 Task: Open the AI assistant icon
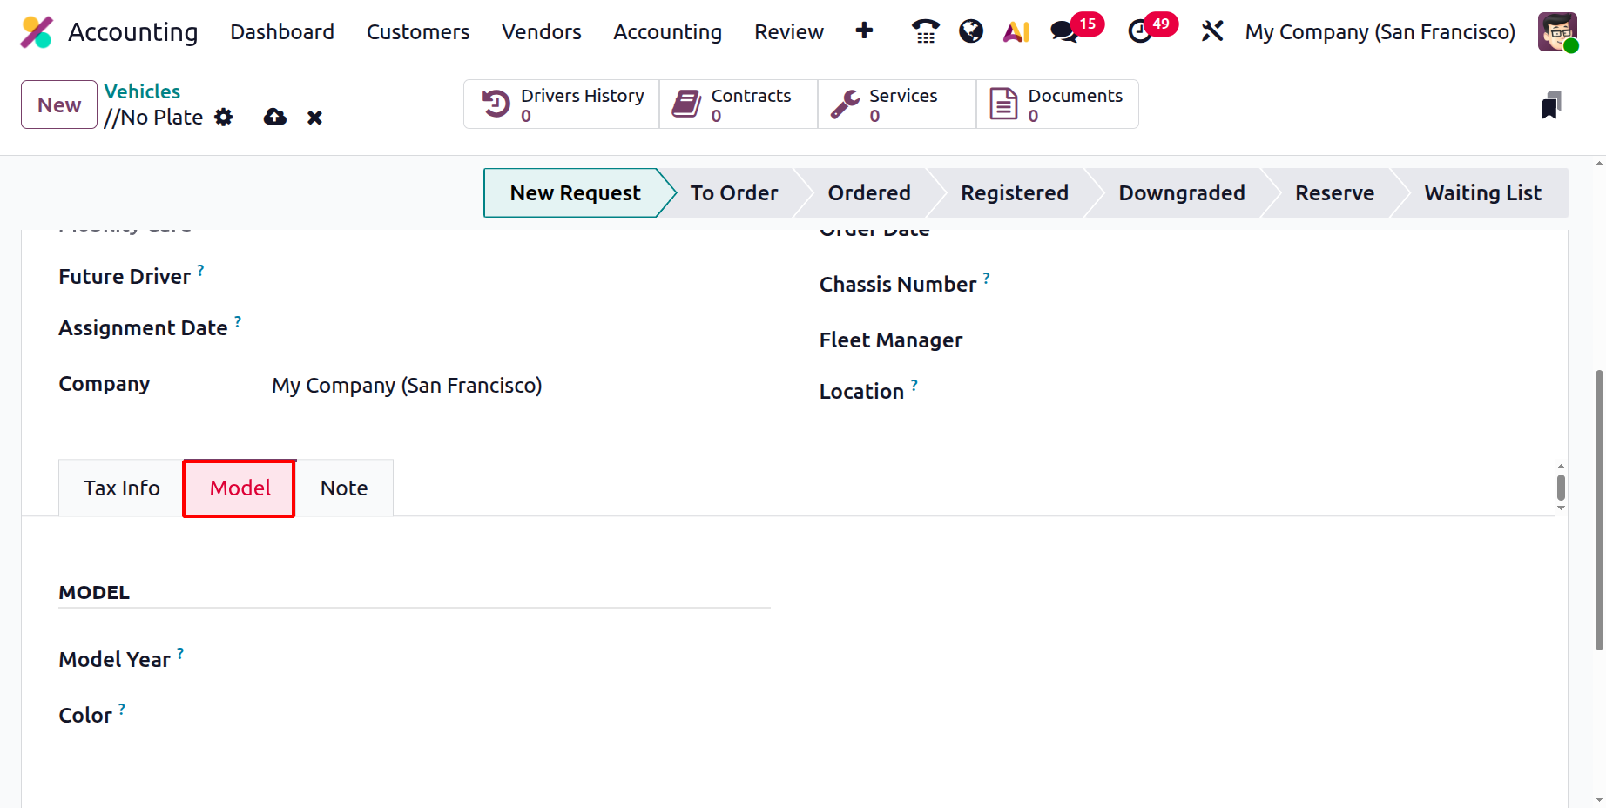click(x=1016, y=31)
